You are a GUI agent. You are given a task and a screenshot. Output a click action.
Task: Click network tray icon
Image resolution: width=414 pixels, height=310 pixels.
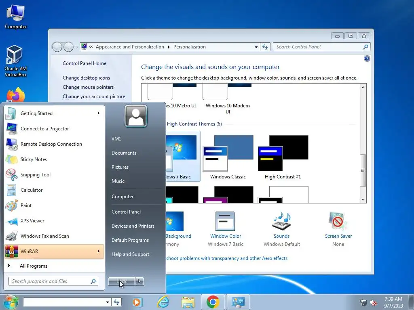pyautogui.click(x=363, y=303)
